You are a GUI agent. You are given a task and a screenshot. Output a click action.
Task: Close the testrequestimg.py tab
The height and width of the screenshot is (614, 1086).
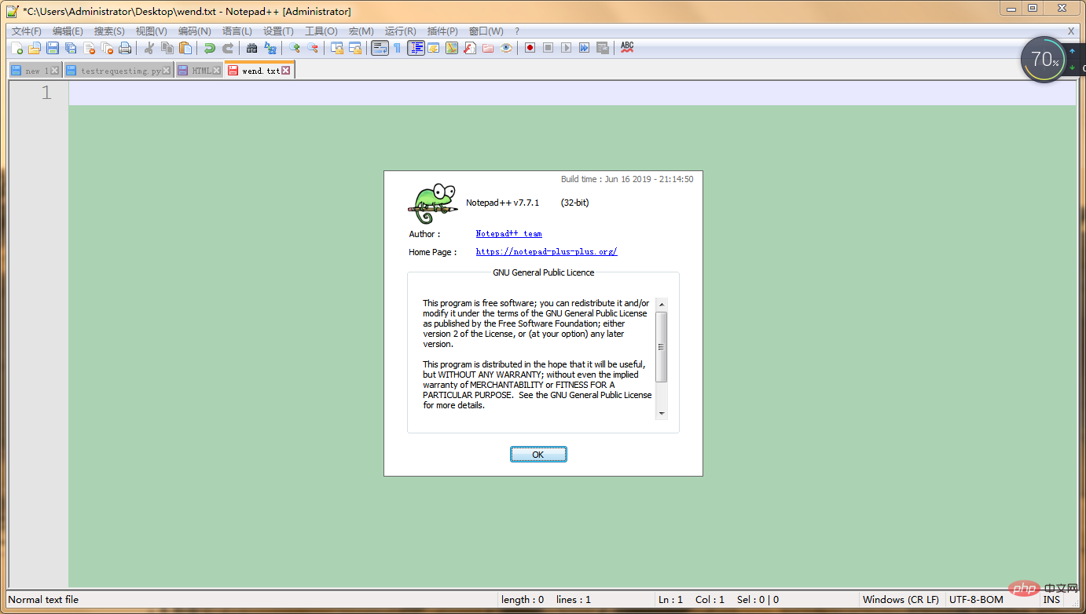(x=166, y=71)
